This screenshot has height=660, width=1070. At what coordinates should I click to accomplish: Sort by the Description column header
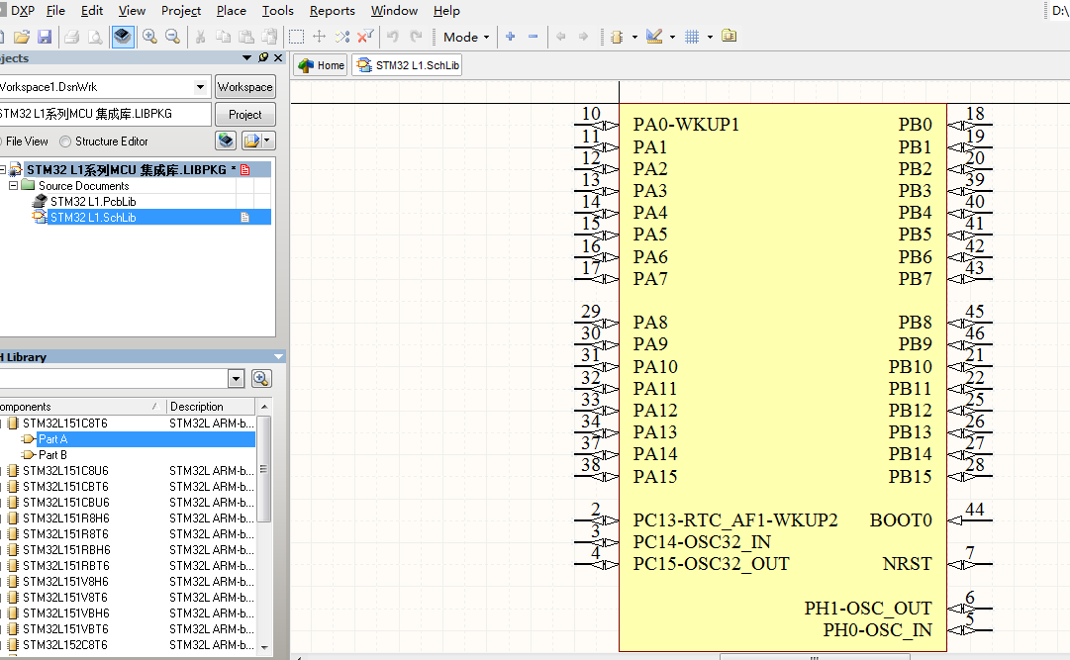[x=211, y=406]
